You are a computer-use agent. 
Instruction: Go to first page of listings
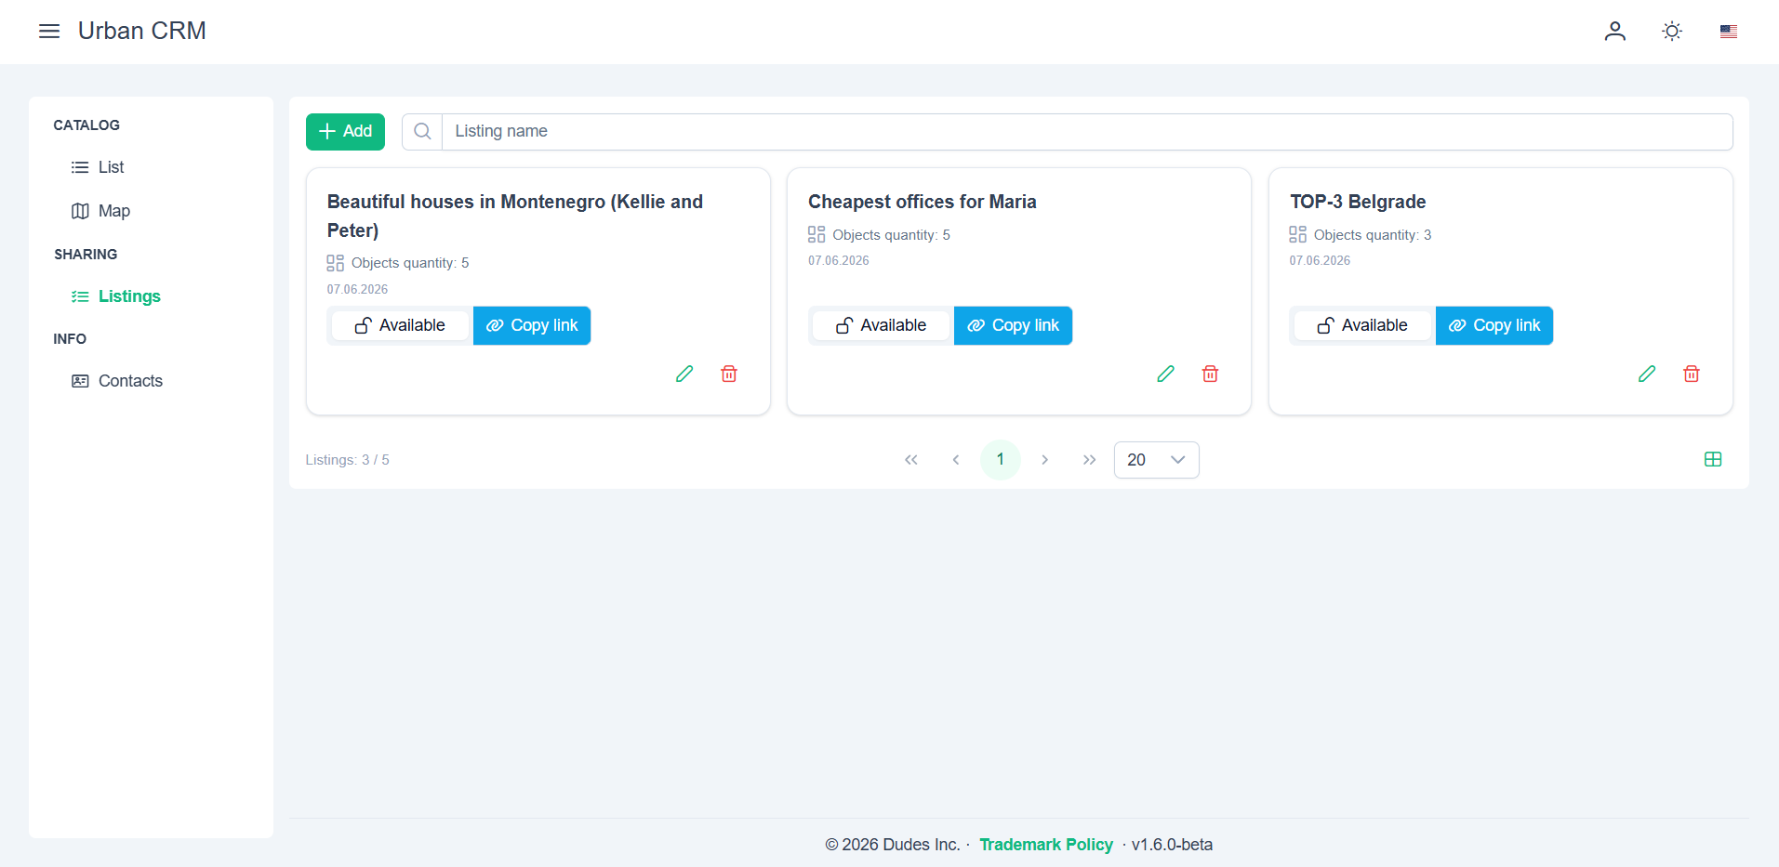click(x=911, y=460)
